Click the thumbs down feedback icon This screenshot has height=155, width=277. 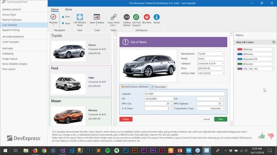click(x=271, y=136)
